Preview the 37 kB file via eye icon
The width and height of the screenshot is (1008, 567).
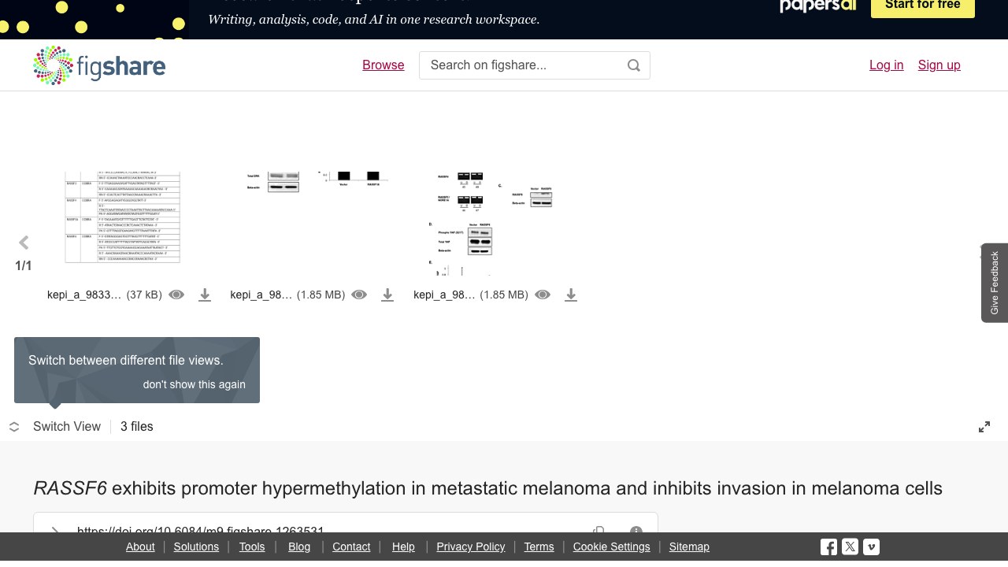click(x=176, y=295)
